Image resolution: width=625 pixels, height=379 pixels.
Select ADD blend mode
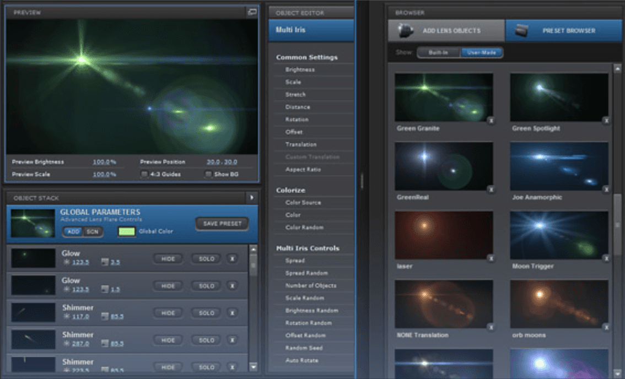coord(73,231)
